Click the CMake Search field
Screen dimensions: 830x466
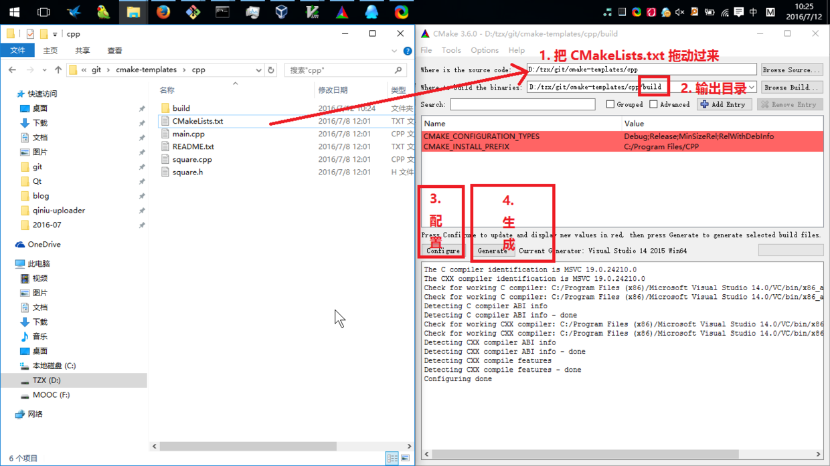(523, 104)
